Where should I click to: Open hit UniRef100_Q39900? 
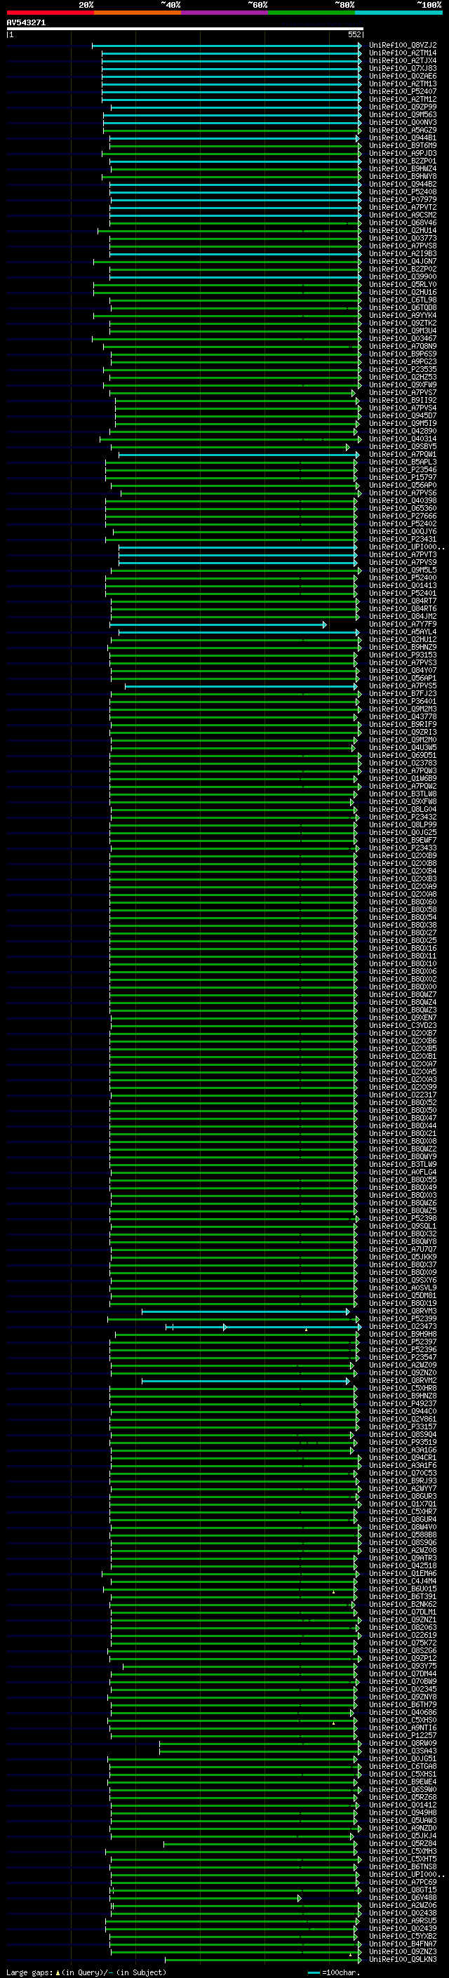pos(403,276)
